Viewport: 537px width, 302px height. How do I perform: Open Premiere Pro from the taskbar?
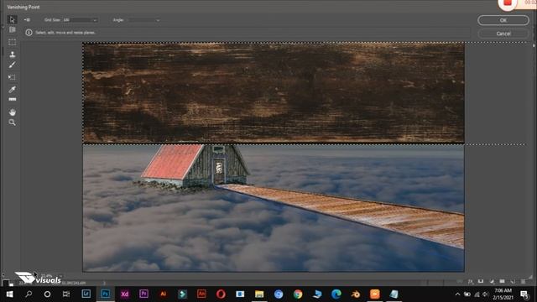click(143, 294)
